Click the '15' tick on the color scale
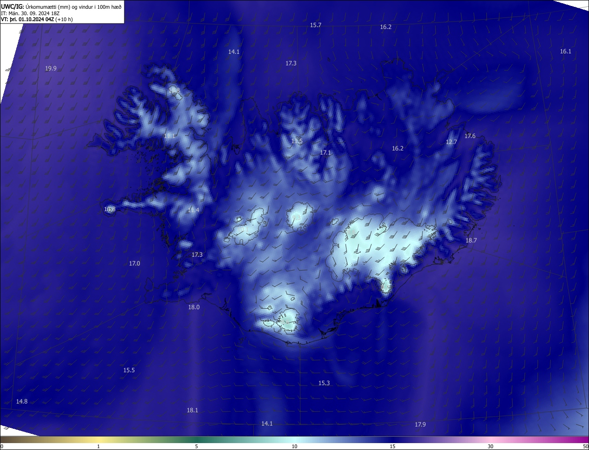 tap(393, 447)
